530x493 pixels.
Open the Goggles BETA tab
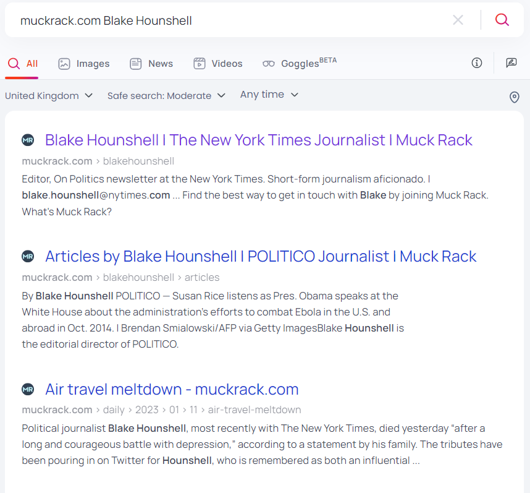300,63
